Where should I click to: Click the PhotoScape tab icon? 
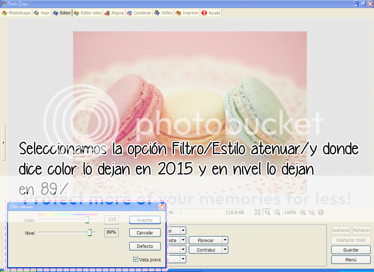click(x=4, y=13)
